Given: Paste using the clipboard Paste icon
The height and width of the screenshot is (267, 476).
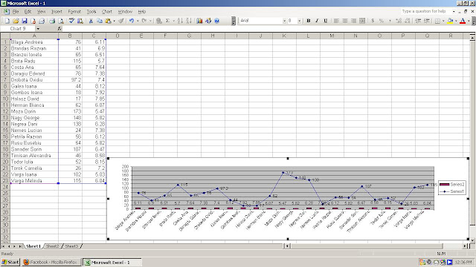Looking at the screenshot, I should 108,21.
